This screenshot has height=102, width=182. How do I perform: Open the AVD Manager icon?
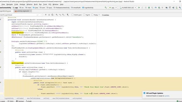click(177, 8)
